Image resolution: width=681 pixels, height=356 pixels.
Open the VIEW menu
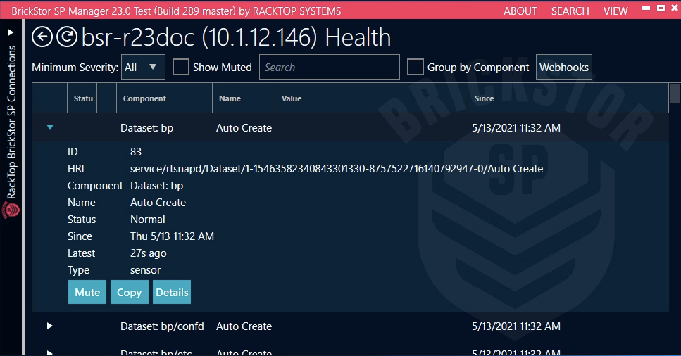point(616,11)
